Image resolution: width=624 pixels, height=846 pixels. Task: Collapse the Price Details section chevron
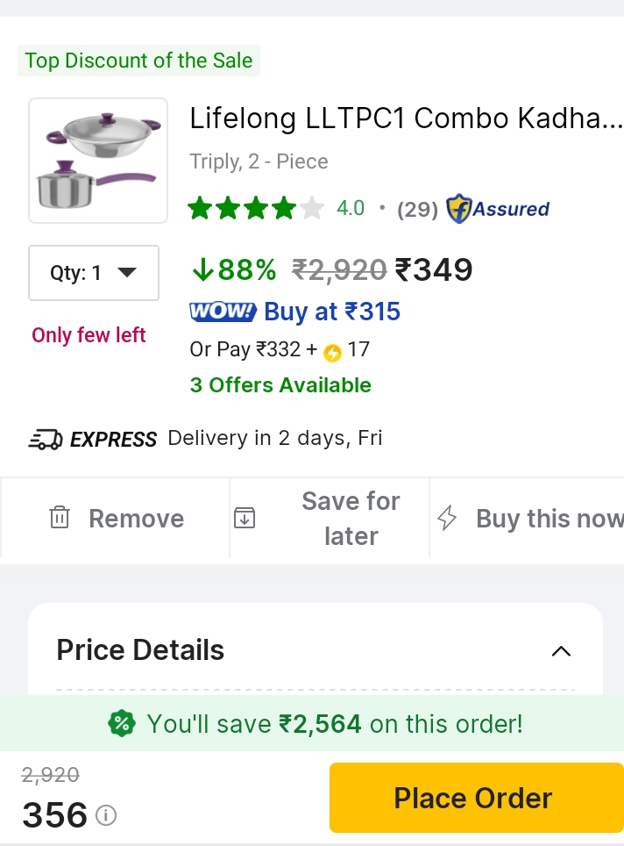pyautogui.click(x=561, y=651)
